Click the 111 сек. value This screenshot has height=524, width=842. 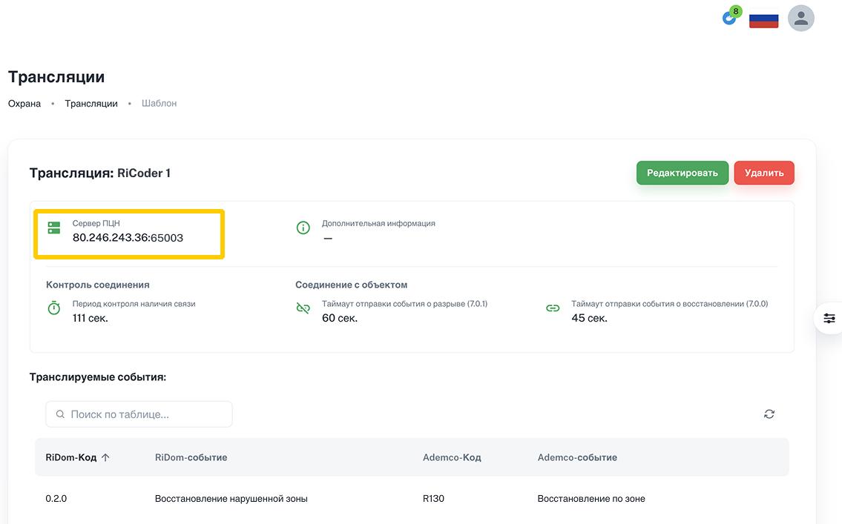[x=91, y=318]
